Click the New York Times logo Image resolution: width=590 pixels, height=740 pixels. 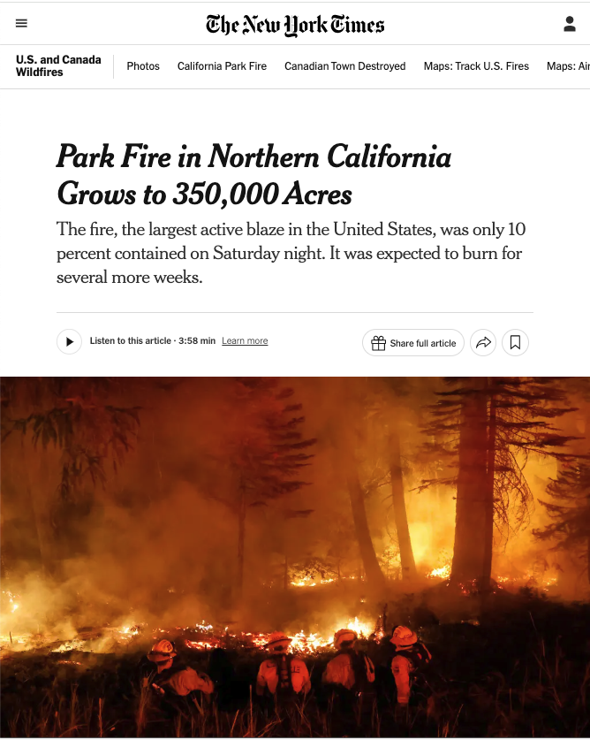click(295, 24)
